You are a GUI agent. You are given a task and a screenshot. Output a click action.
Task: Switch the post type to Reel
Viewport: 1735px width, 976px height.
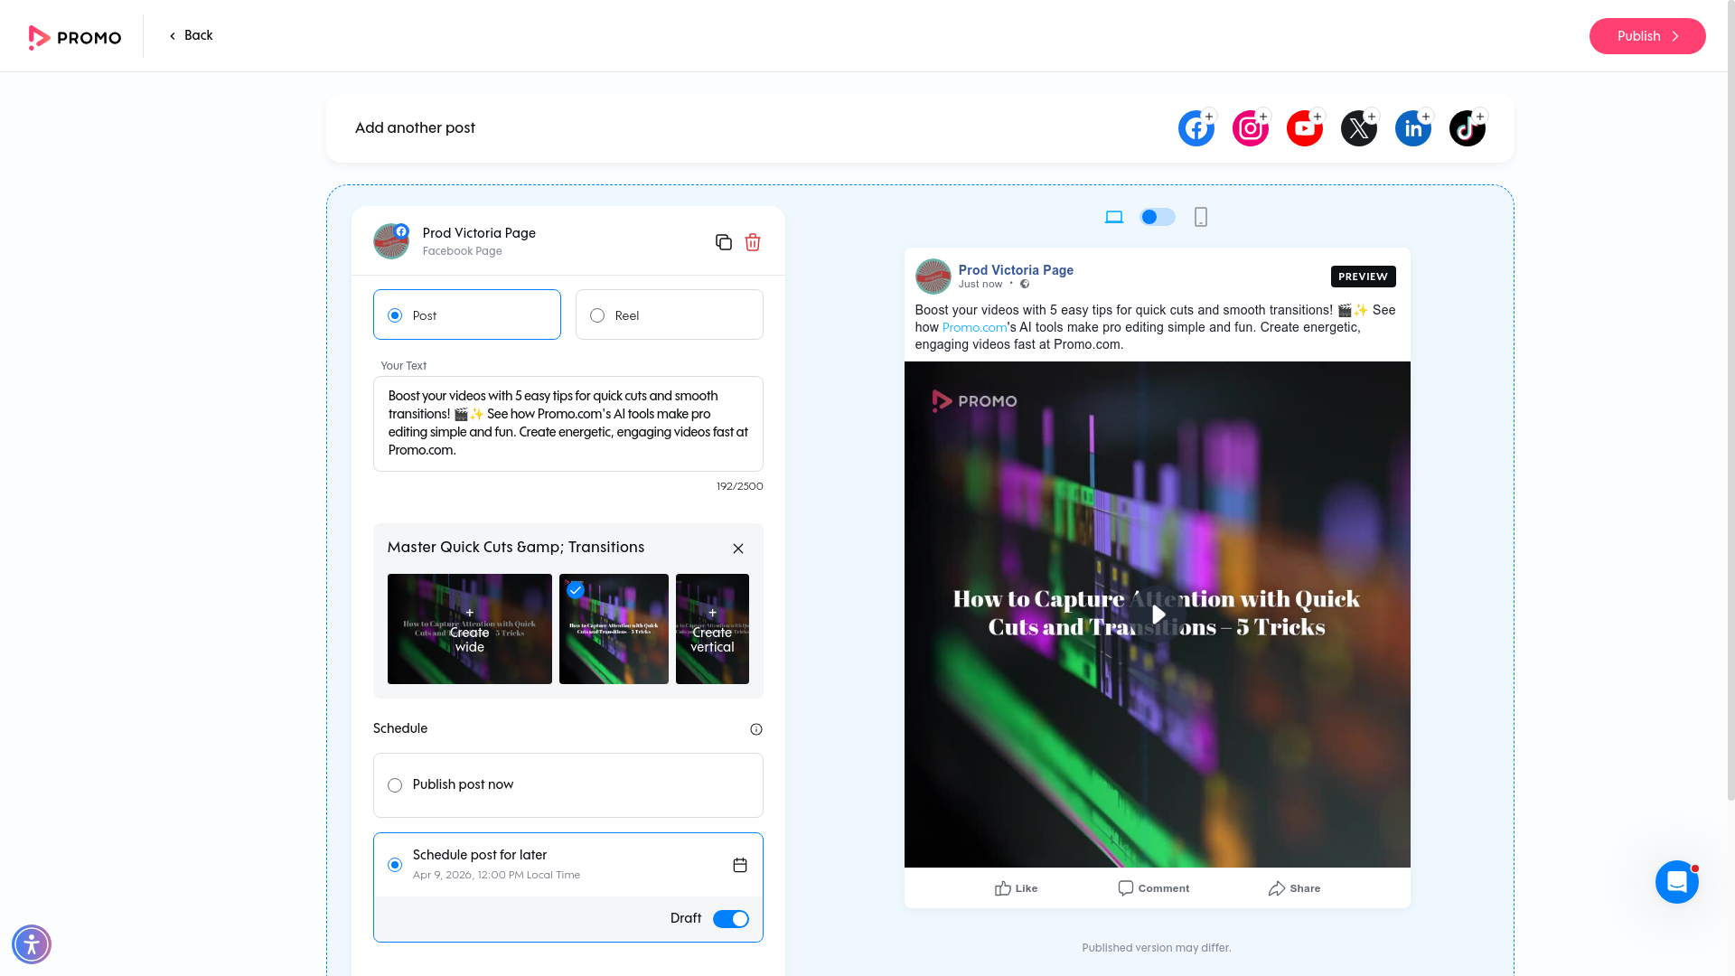pyautogui.click(x=596, y=314)
